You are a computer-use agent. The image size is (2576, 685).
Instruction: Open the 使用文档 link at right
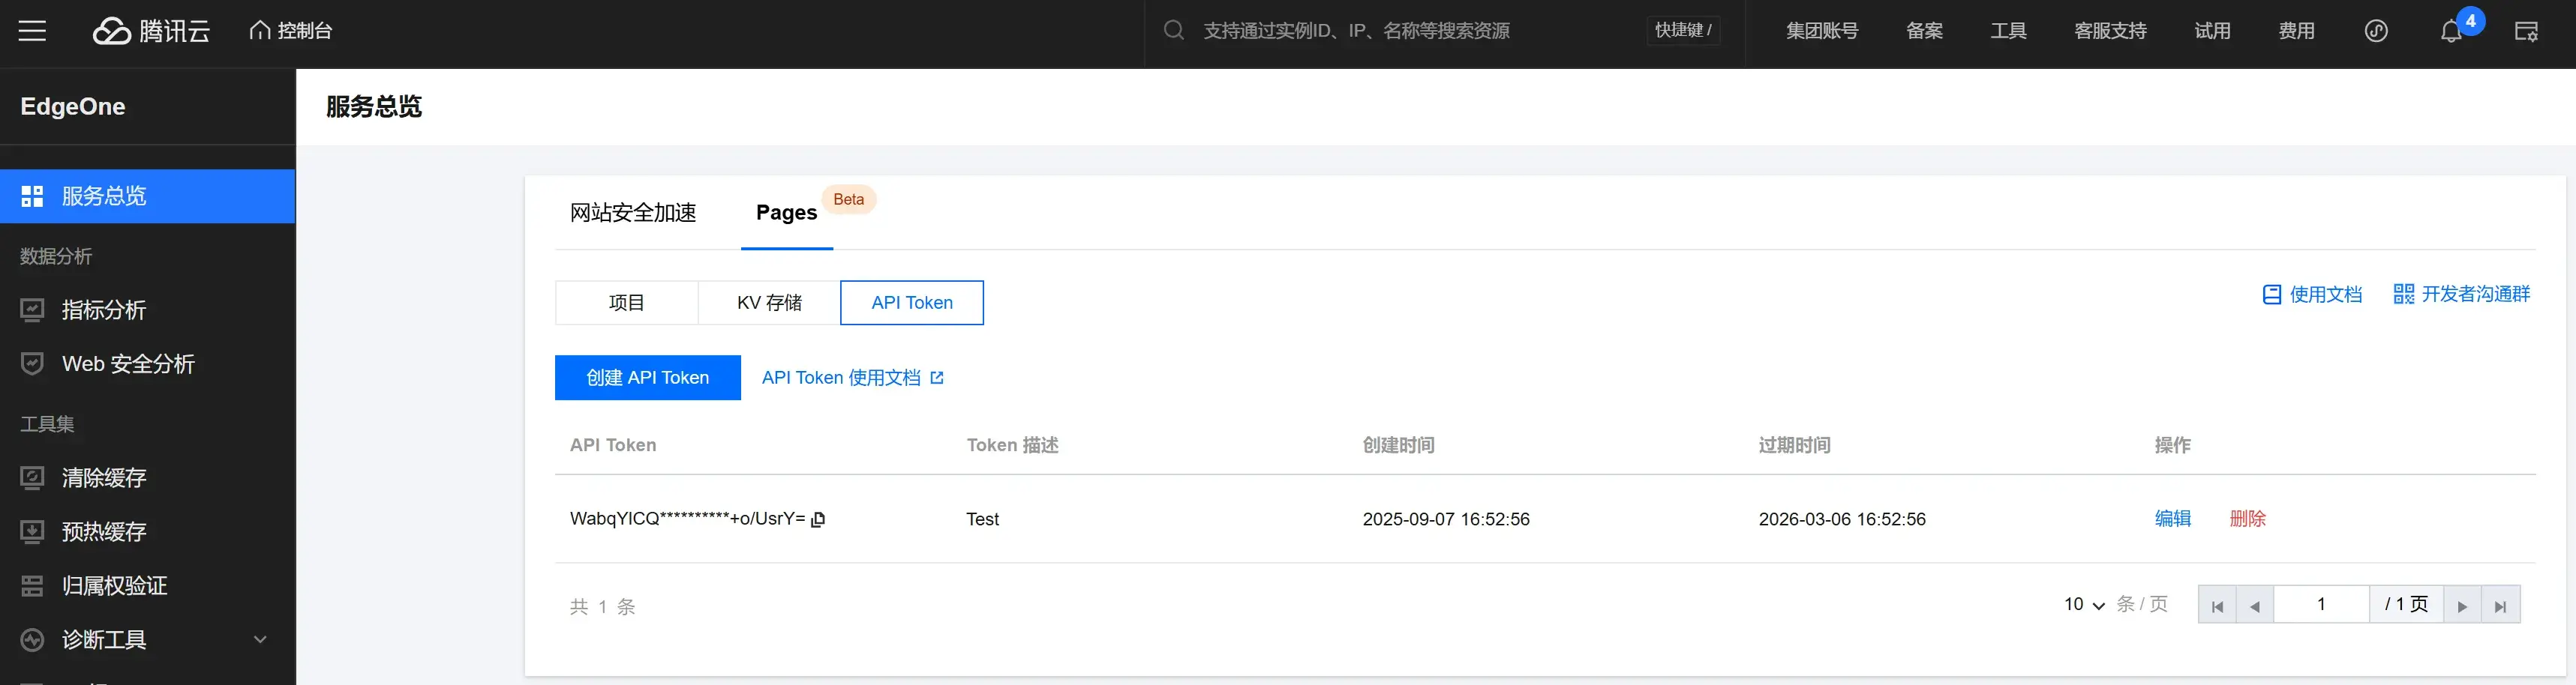(x=2312, y=295)
